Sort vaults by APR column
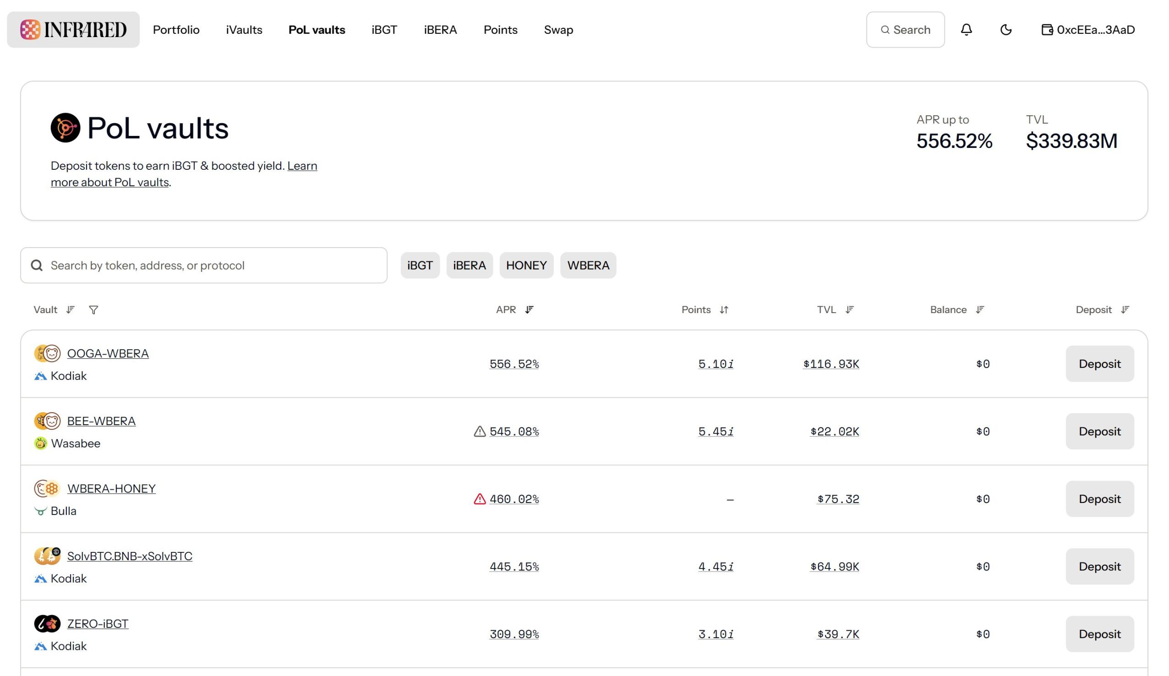This screenshot has width=1169, height=676. point(529,310)
